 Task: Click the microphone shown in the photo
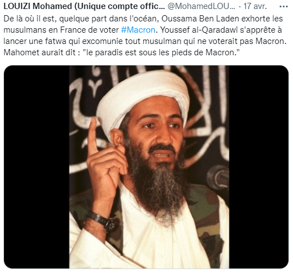point(218,177)
